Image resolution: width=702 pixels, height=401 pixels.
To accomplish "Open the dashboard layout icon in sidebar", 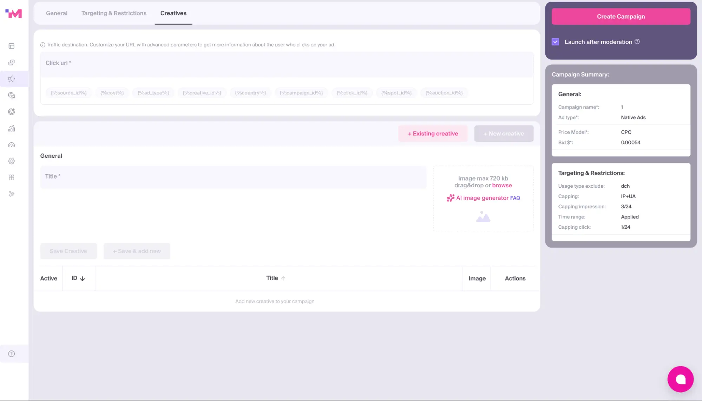I will tap(12, 46).
